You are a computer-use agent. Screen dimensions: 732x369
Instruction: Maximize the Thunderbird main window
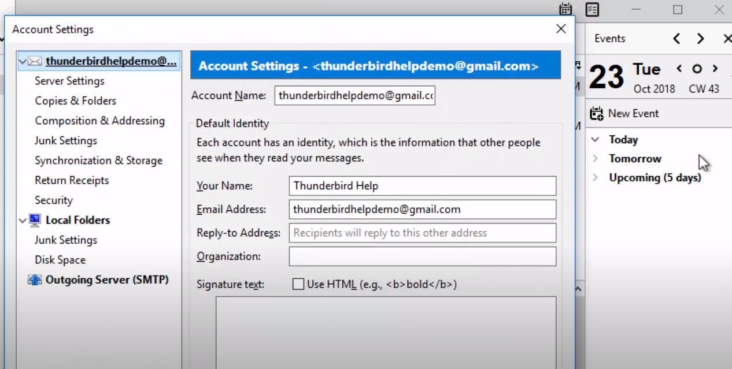click(678, 10)
